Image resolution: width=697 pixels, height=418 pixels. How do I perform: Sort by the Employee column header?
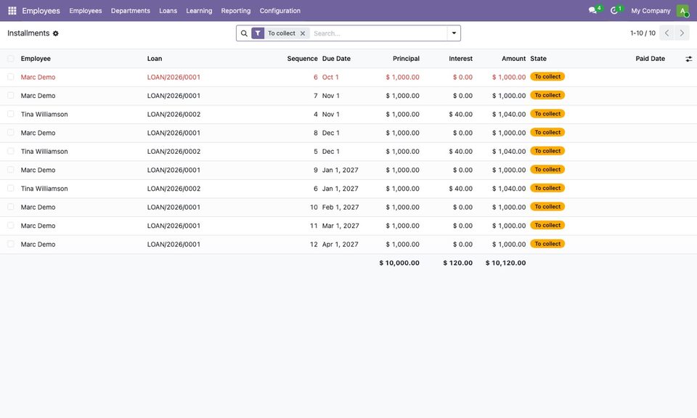tap(36, 59)
